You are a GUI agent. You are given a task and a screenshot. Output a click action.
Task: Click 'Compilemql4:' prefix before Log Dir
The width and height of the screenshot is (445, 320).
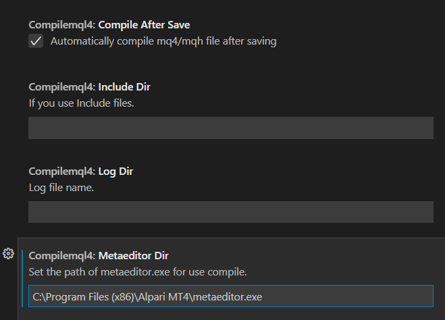62,171
